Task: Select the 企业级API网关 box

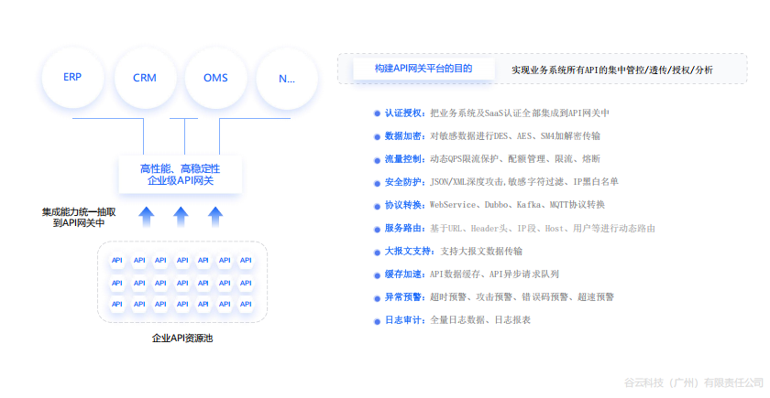Action: click(181, 175)
